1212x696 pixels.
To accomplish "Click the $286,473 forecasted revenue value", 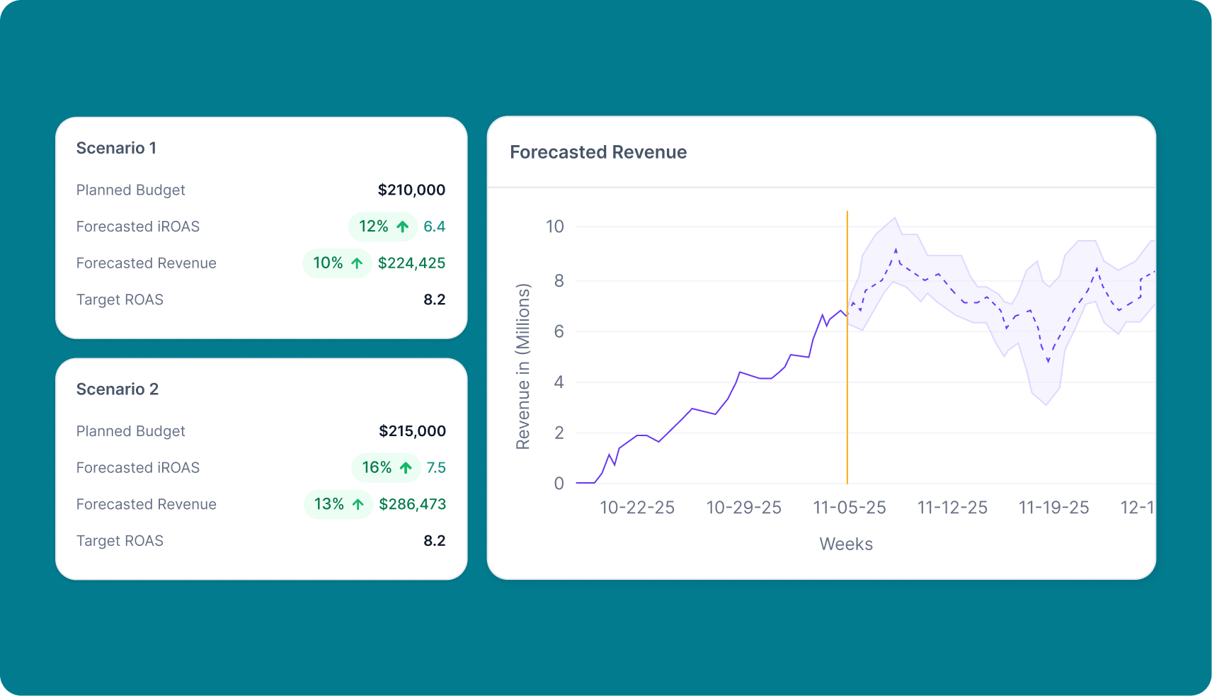I will tap(412, 504).
